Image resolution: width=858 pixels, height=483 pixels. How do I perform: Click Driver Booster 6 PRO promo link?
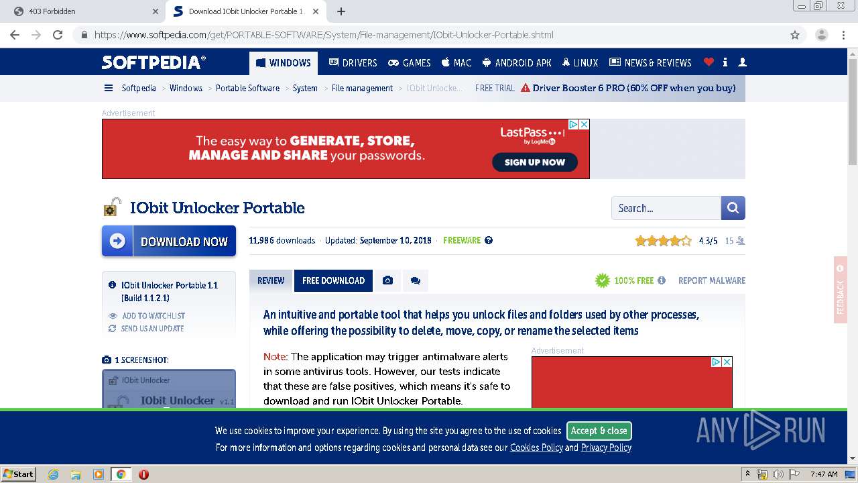[x=633, y=88]
